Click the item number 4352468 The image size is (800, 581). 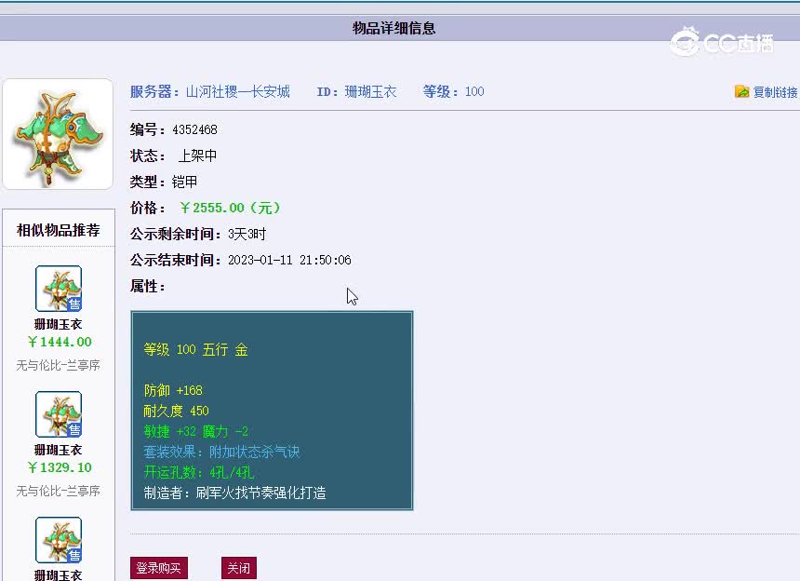(195, 129)
